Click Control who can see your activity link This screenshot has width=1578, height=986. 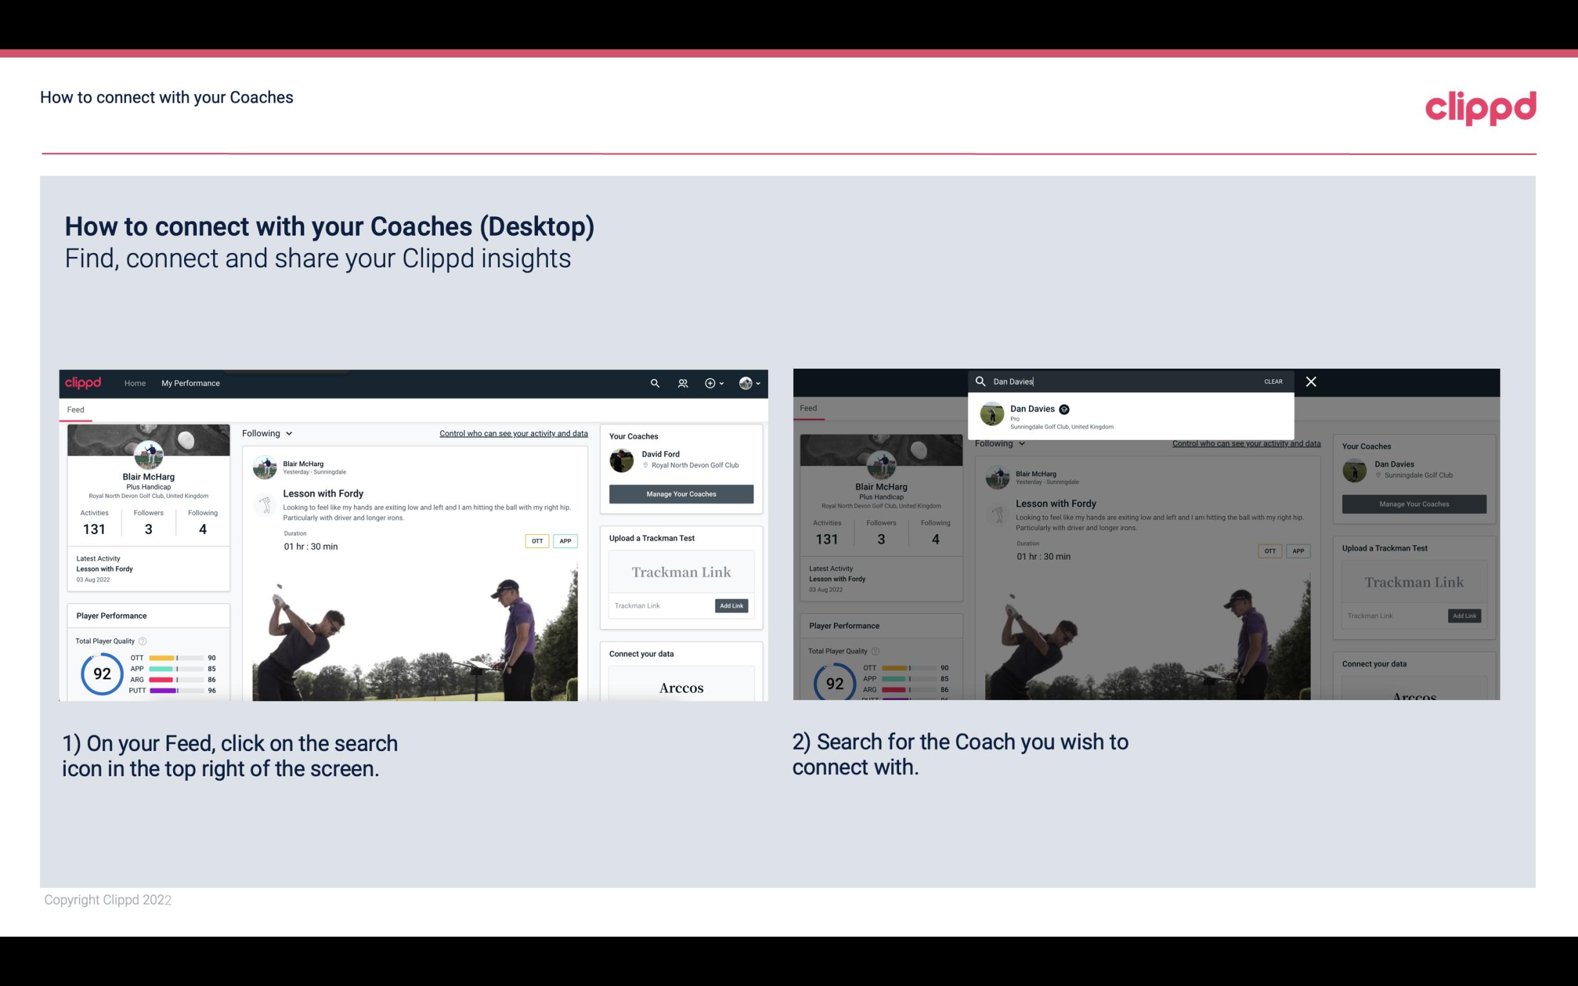pos(512,433)
